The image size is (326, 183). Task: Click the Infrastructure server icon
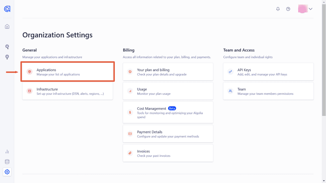tap(29, 91)
